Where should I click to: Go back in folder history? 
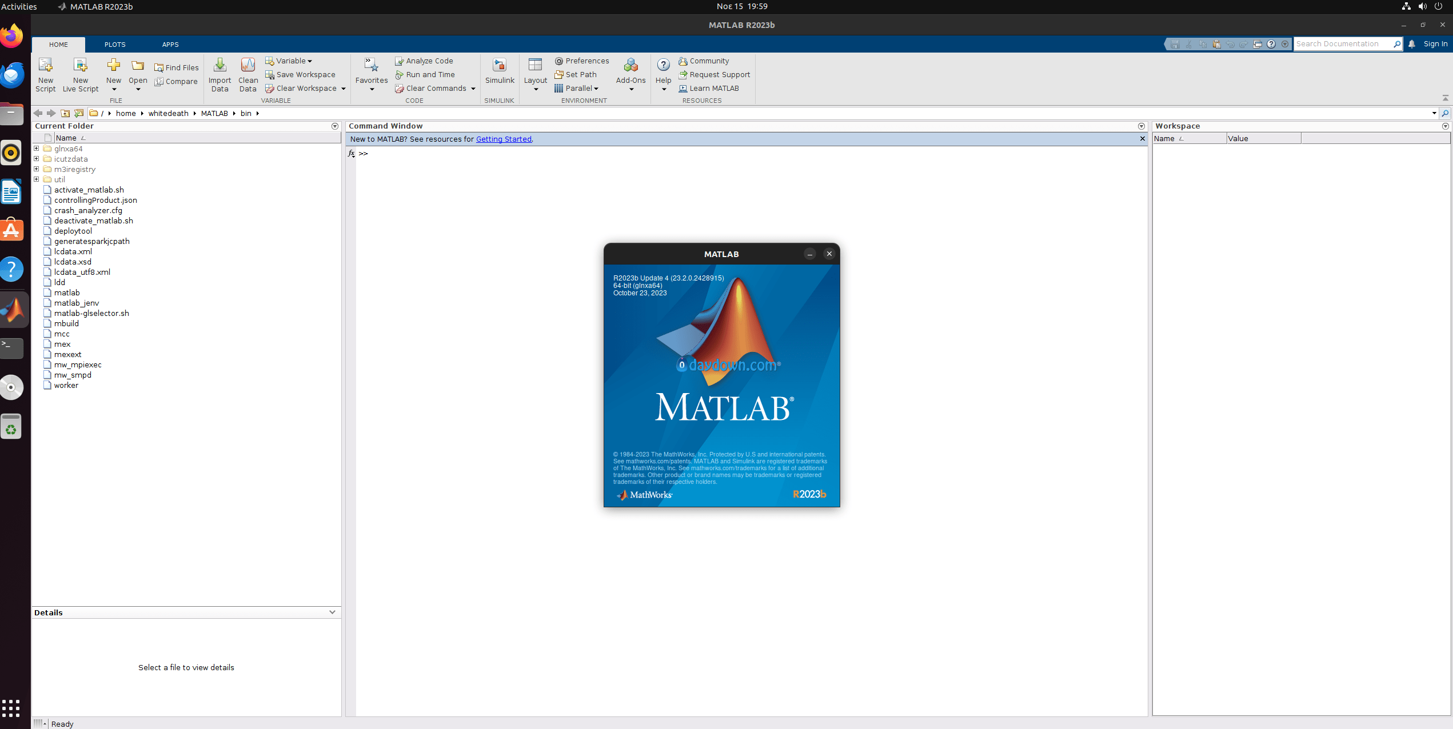[38, 113]
